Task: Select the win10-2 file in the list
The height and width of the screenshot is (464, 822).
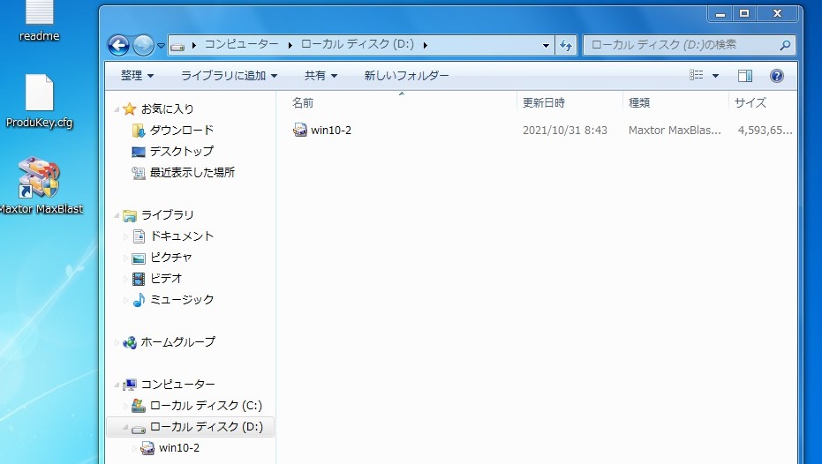Action: 331,131
